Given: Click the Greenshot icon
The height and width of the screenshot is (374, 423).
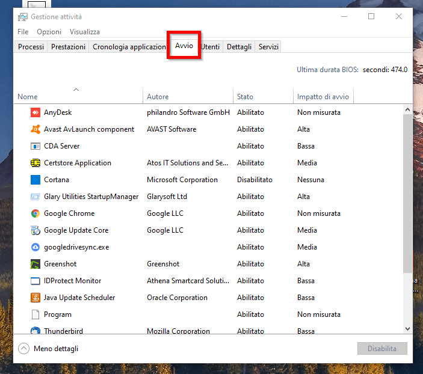Looking at the screenshot, I should click(x=36, y=264).
